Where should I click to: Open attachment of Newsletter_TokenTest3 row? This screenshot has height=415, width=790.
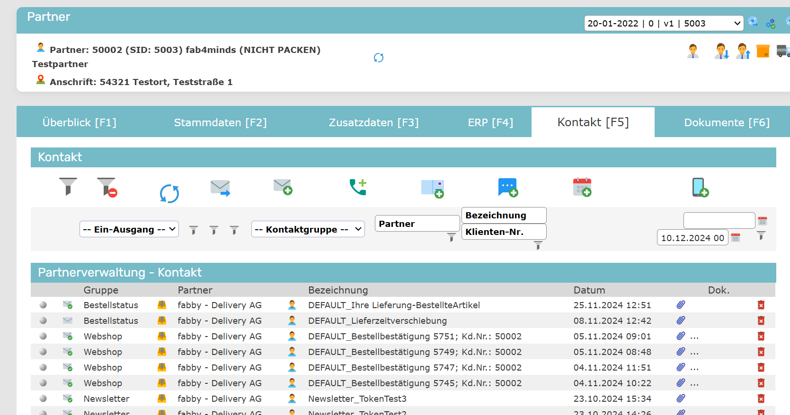coord(681,398)
